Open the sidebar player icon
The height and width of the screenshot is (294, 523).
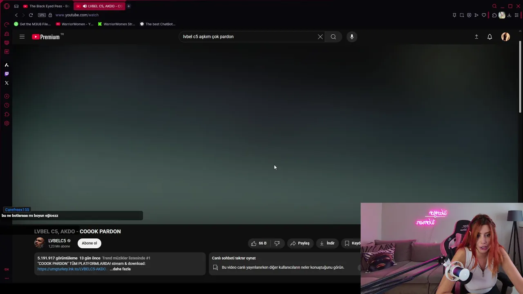pyautogui.click(x=7, y=96)
